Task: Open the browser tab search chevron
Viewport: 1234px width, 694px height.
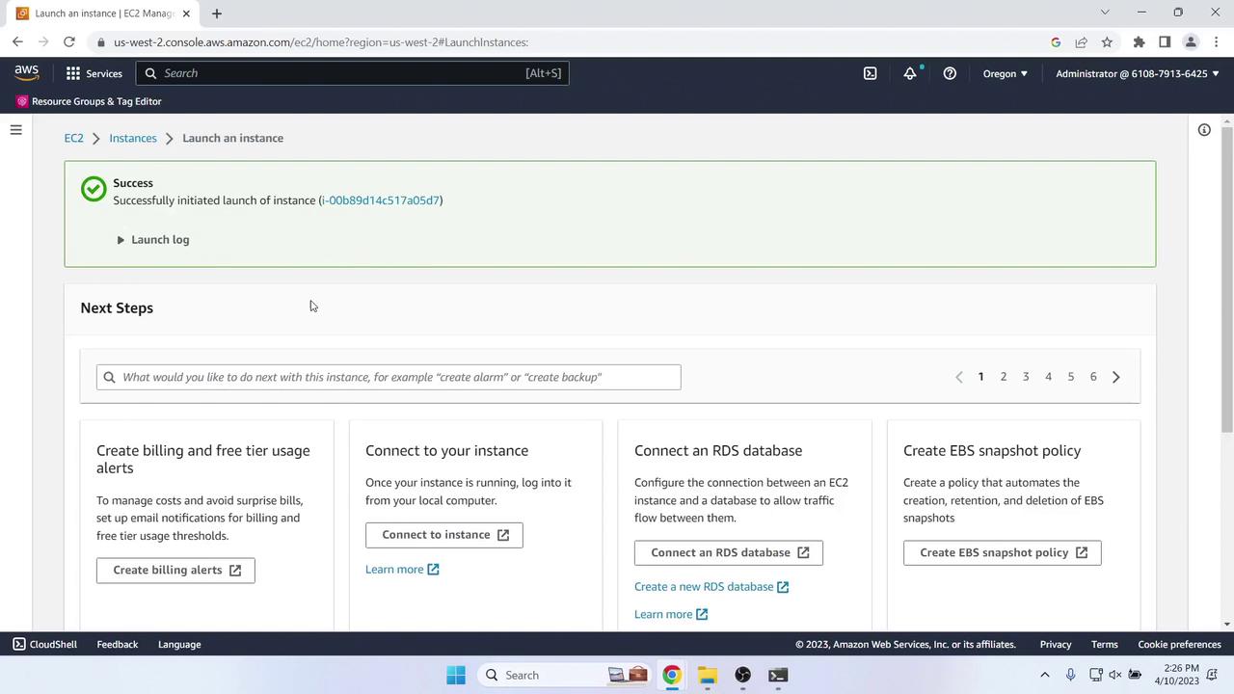Action: point(1105,13)
